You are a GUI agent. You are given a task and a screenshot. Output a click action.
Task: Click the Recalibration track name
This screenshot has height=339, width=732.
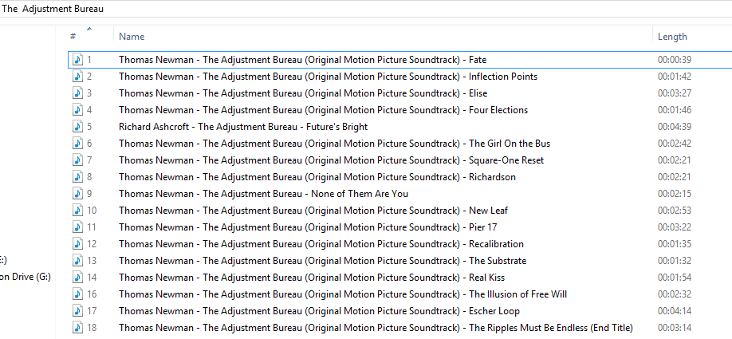(321, 244)
